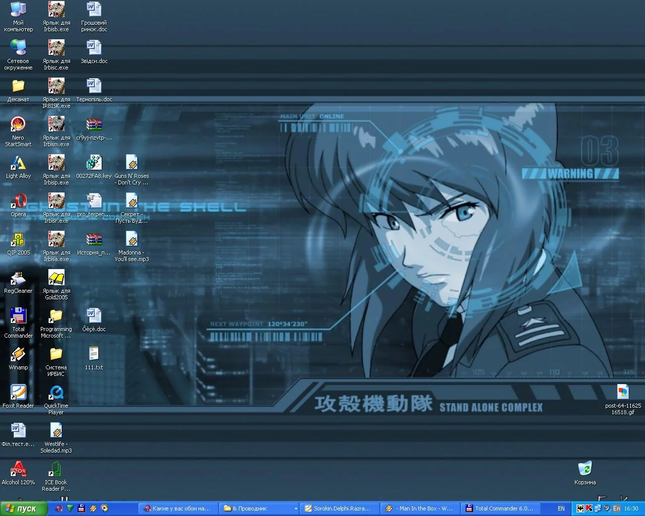645x516 pixels.
Task: Launch Opera from quick launch bar
Action: [x=58, y=508]
